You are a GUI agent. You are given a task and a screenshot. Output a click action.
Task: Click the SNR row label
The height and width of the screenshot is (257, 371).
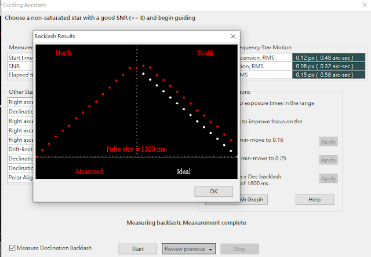pos(14,67)
